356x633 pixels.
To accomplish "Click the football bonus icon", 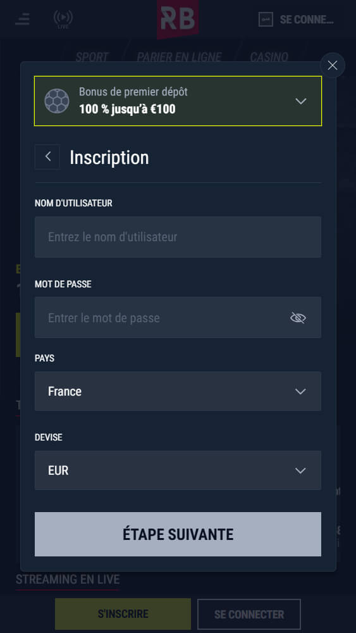I will click(x=57, y=101).
